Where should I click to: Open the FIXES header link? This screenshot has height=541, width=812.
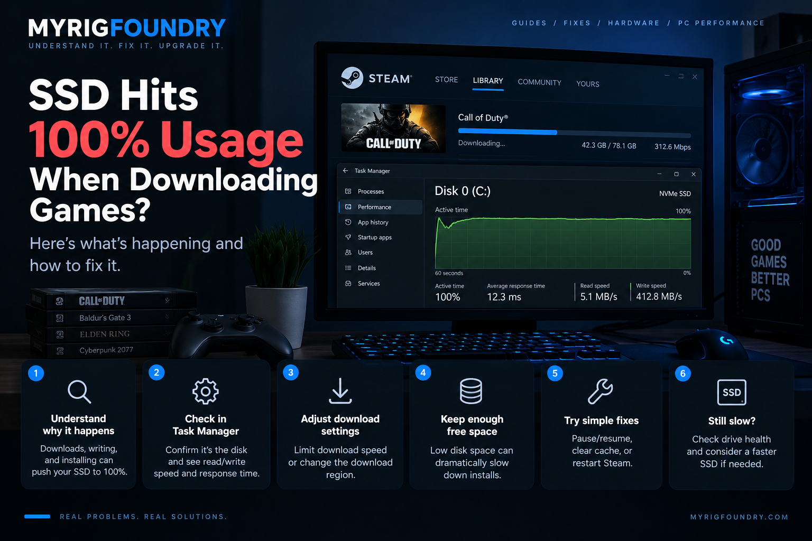pos(577,23)
